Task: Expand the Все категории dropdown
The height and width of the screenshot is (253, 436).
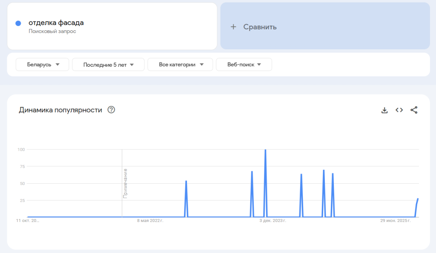Action: pyautogui.click(x=180, y=65)
